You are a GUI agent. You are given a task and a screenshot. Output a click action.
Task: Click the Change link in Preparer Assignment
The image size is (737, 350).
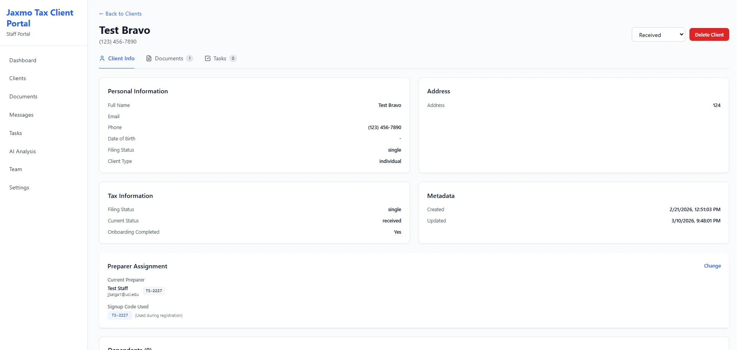pos(712,266)
